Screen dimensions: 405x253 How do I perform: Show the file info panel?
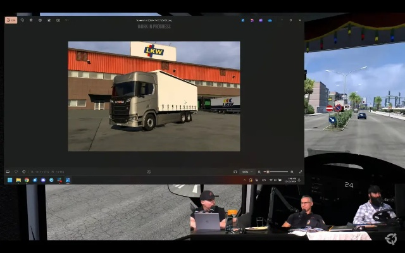point(24,171)
